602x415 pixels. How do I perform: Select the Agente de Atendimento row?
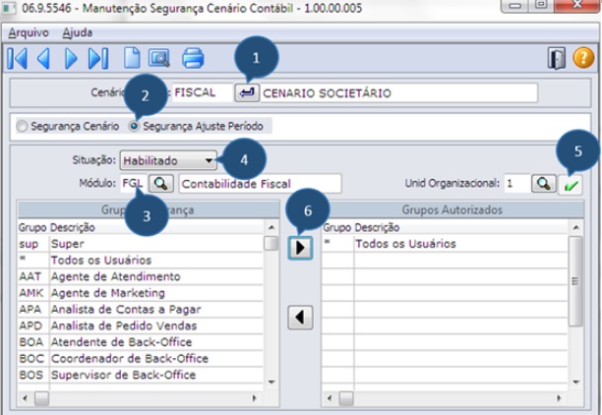tap(140, 276)
